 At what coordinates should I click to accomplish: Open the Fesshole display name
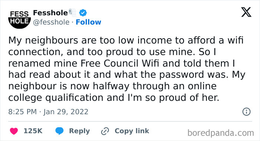[51, 13]
